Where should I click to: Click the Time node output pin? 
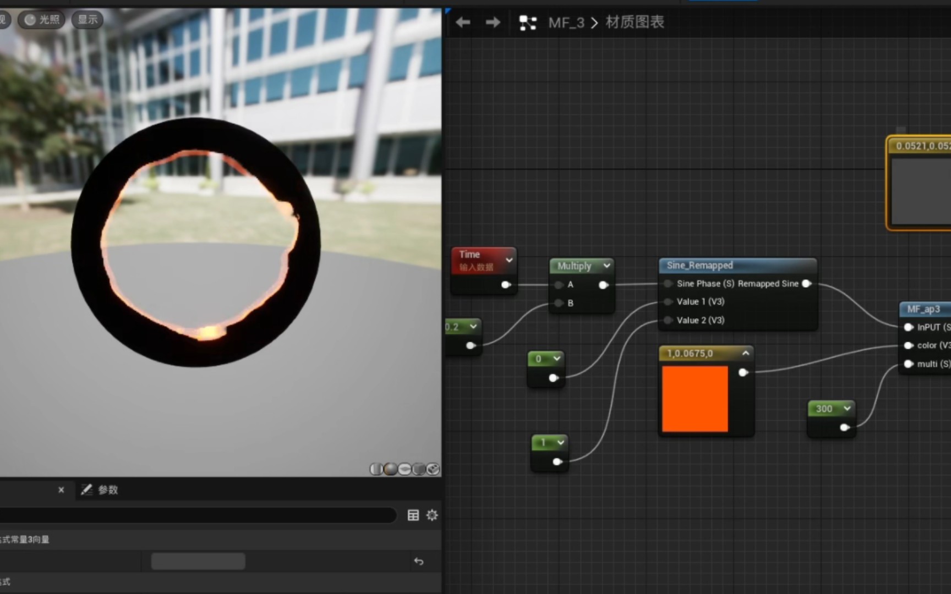click(x=506, y=284)
